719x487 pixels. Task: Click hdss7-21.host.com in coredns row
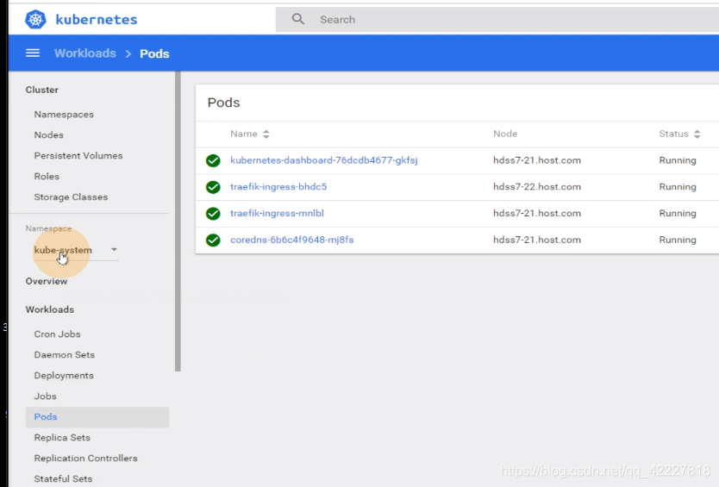tap(537, 240)
